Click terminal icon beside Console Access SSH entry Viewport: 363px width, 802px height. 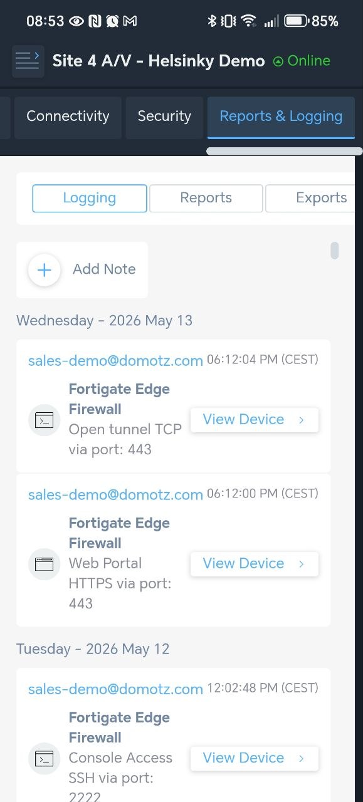44,758
